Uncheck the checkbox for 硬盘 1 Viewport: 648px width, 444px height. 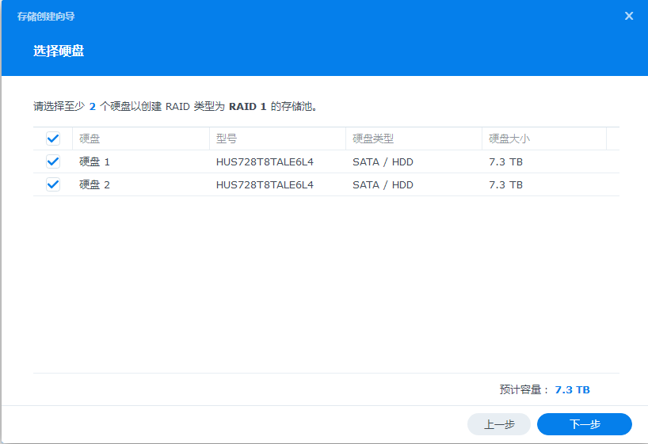coord(53,161)
